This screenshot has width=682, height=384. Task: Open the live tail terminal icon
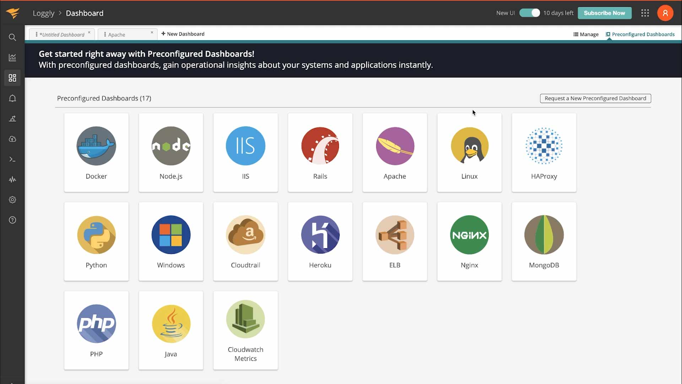12,159
